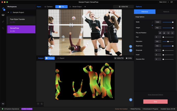Click the input 1200x750 resolution badge

(x=123, y=7)
